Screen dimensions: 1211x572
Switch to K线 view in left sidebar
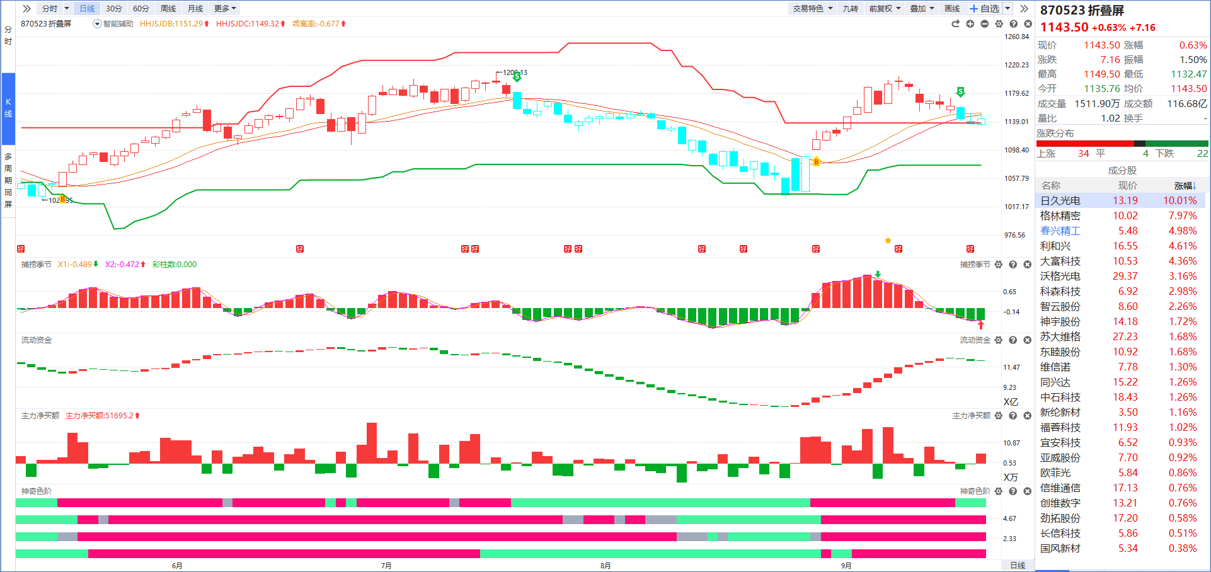pos(8,108)
